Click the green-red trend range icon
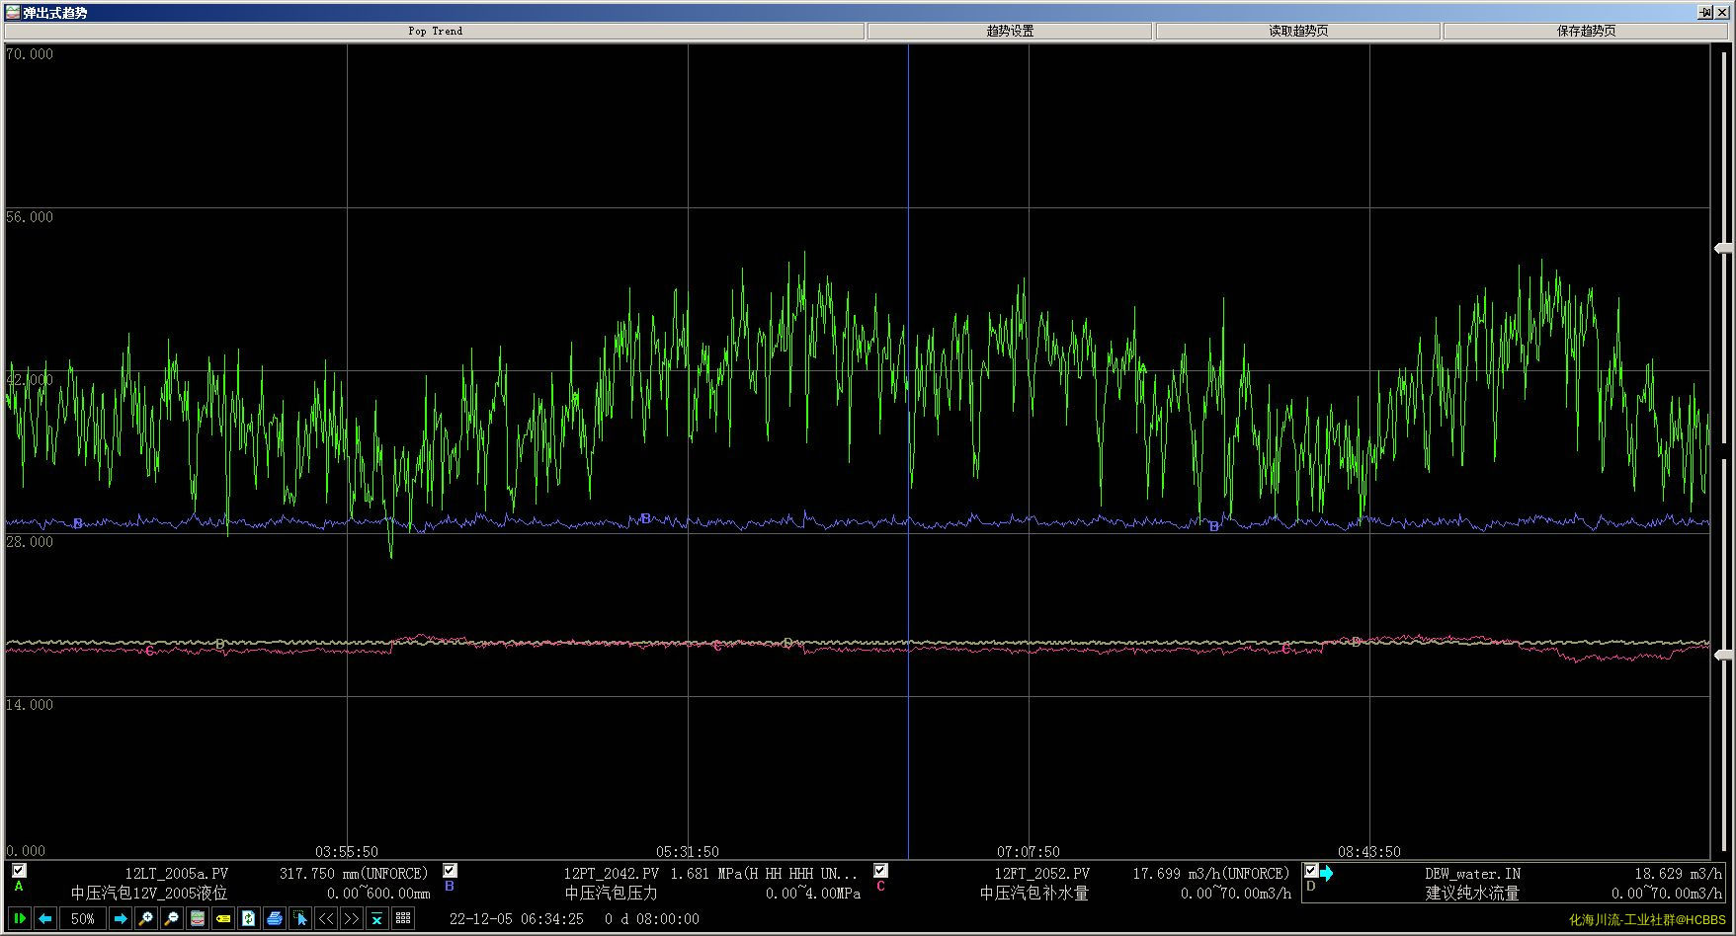 tap(198, 918)
